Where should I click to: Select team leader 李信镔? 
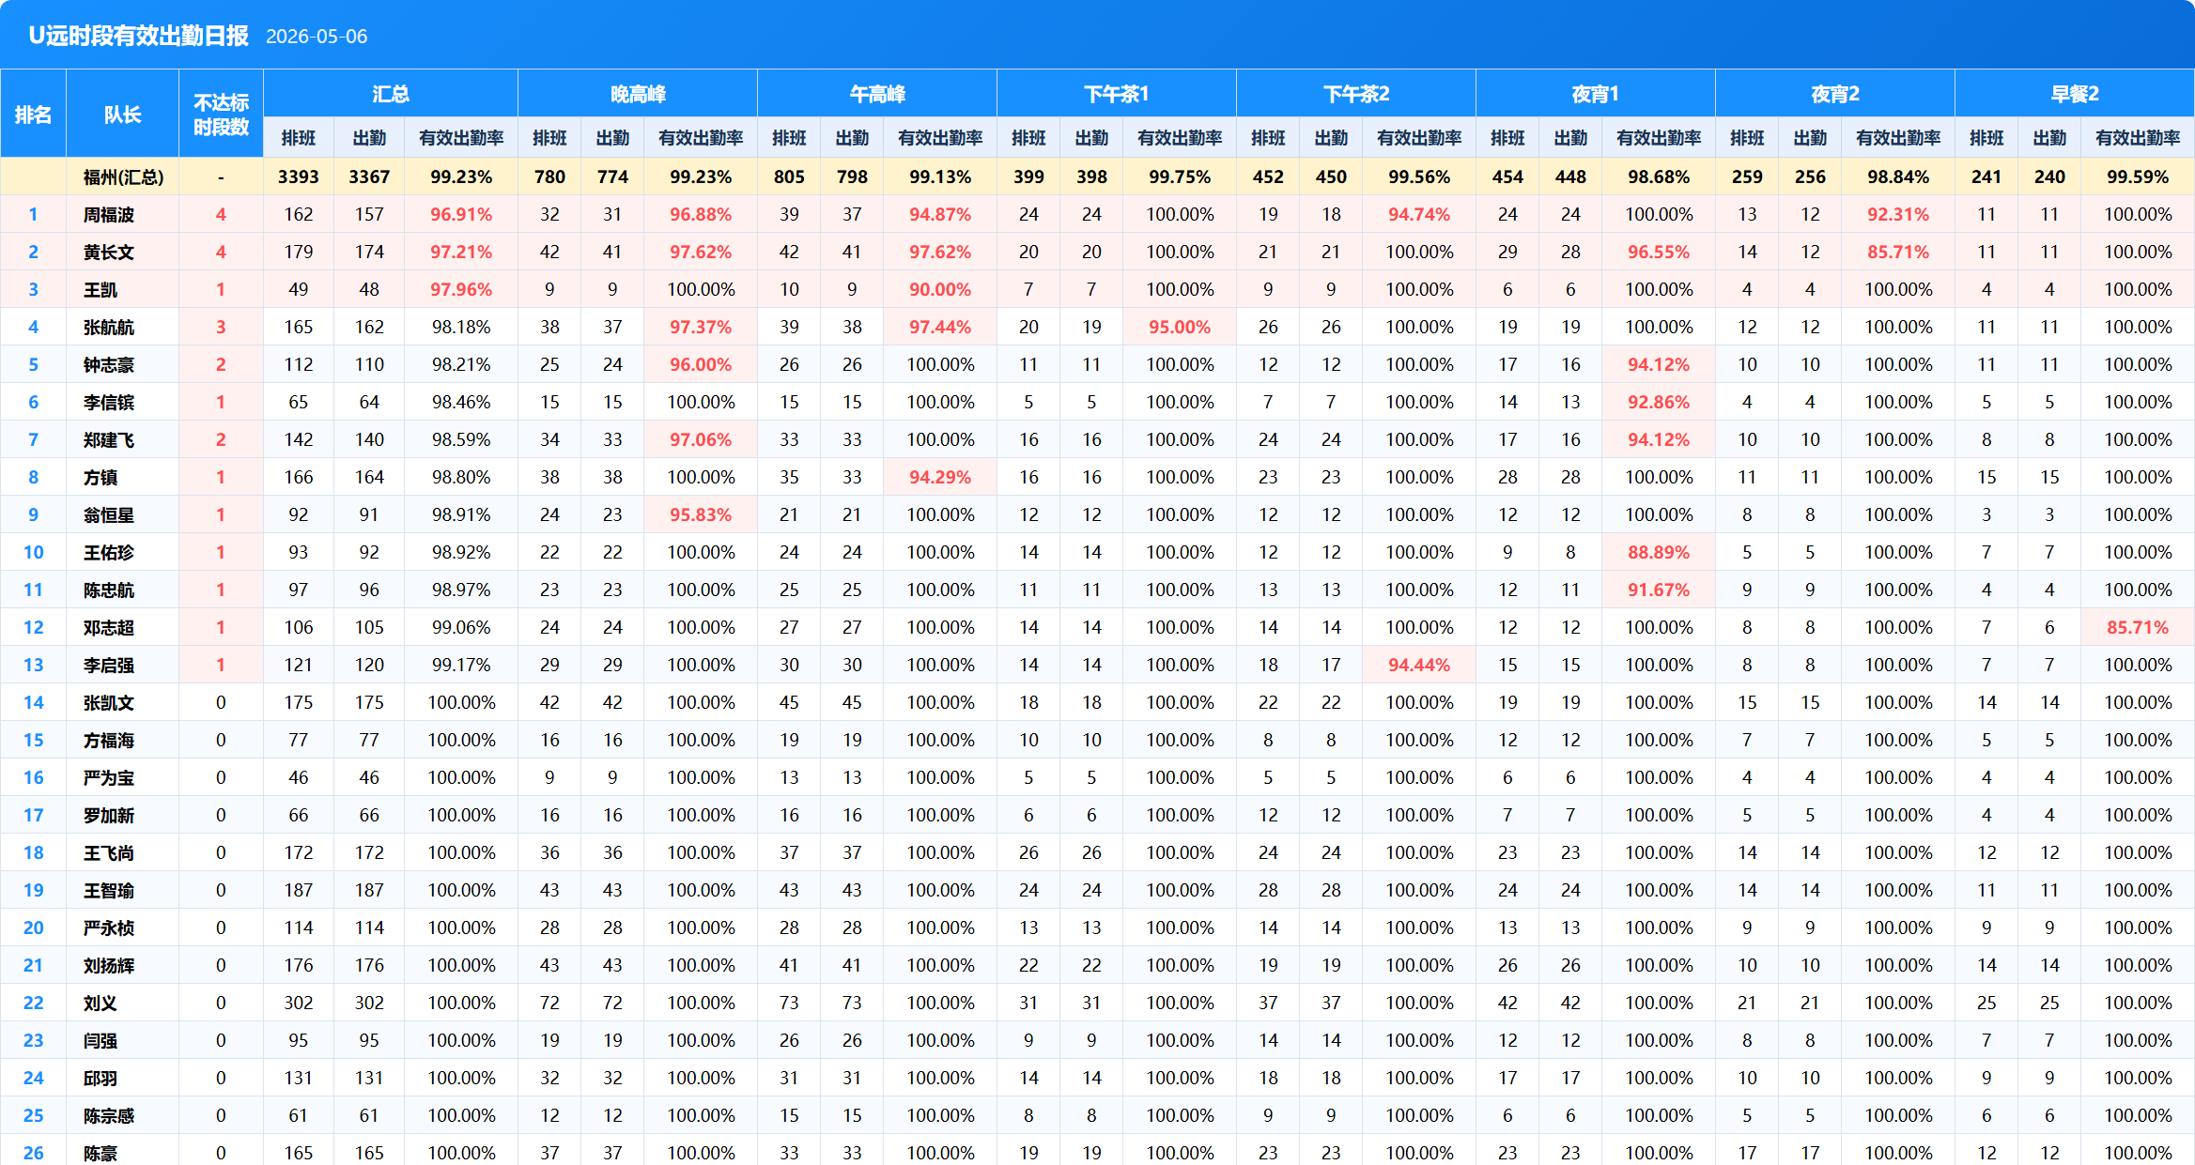click(108, 402)
